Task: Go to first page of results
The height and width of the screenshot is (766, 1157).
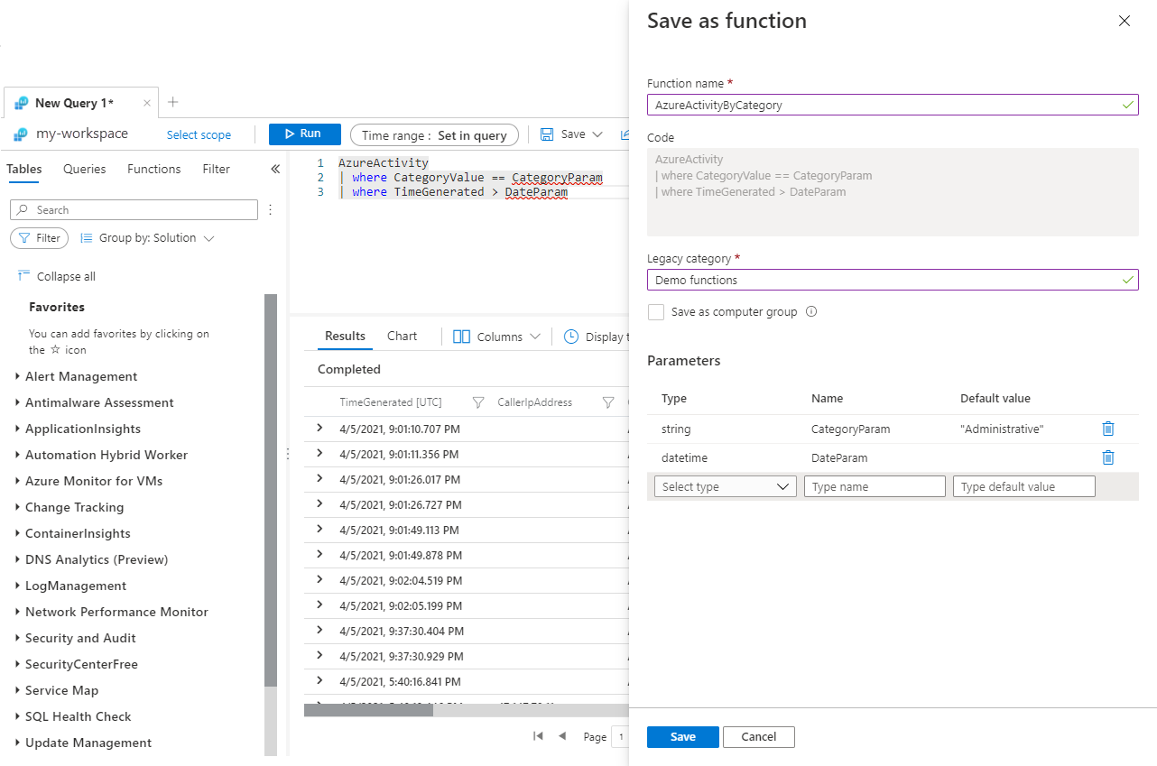Action: (538, 736)
